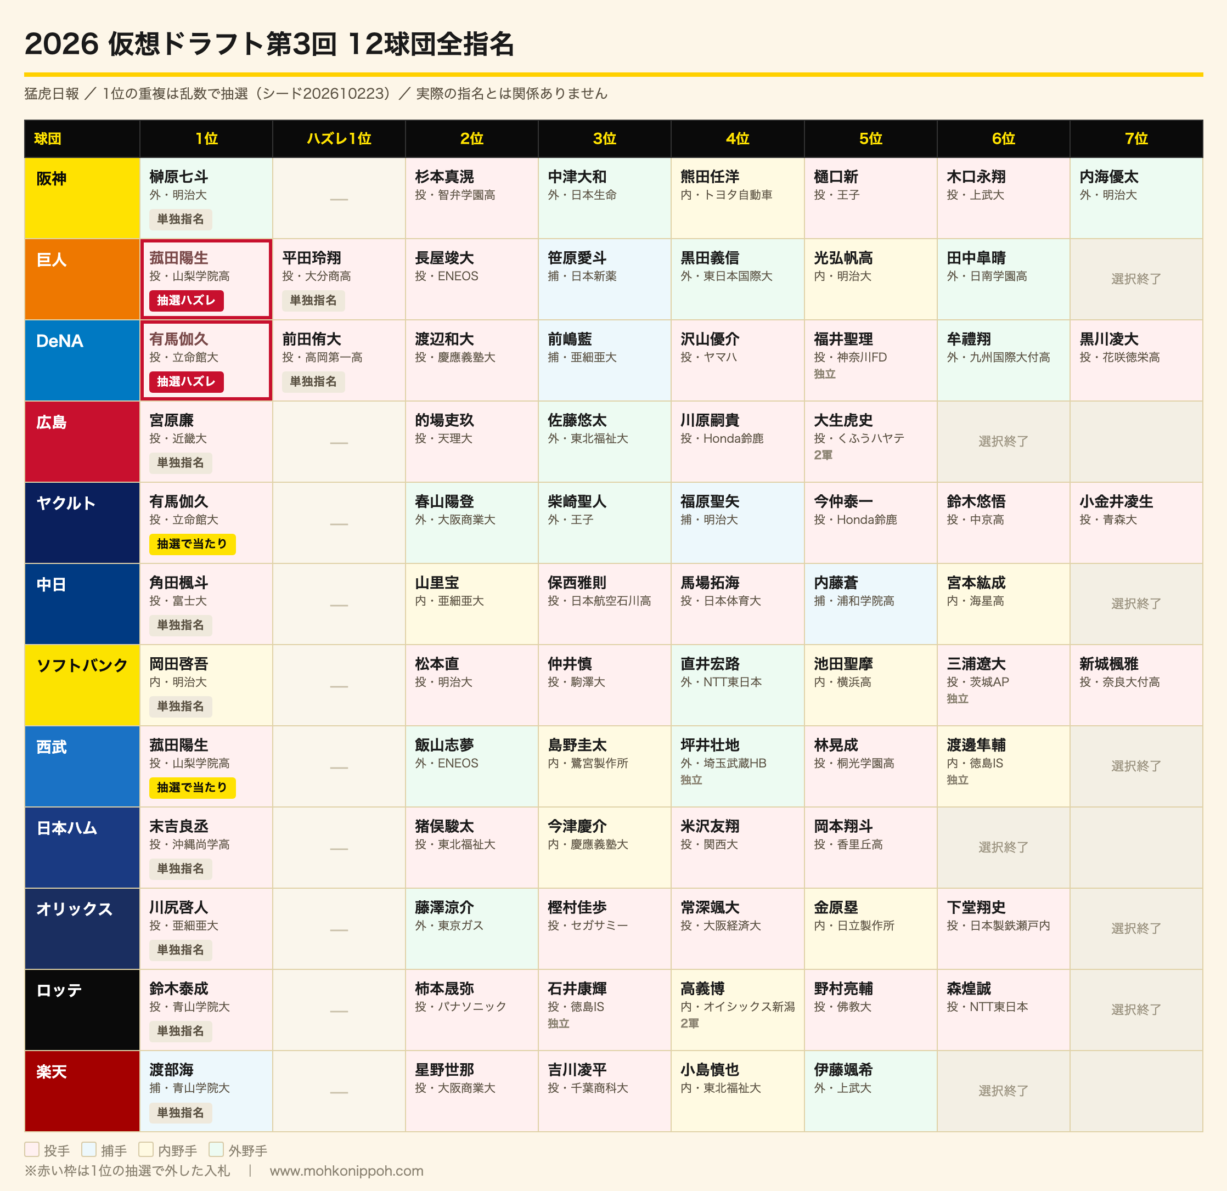The image size is (1227, 1191).
Task: Click 抽選で当たり badge in ヤクルト row
Action: tap(192, 544)
